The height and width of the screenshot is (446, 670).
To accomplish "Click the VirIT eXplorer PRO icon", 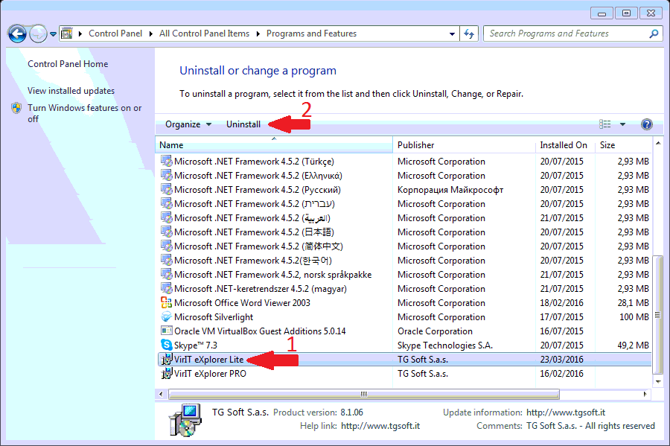I will (x=166, y=373).
